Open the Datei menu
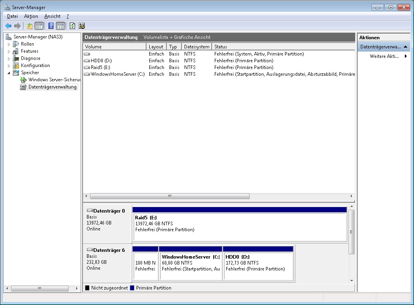Image resolution: width=414 pixels, height=305 pixels. click(x=12, y=16)
